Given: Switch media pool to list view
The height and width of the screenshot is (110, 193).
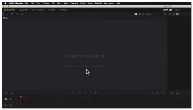Looking at the screenshot, I should point(144,14).
